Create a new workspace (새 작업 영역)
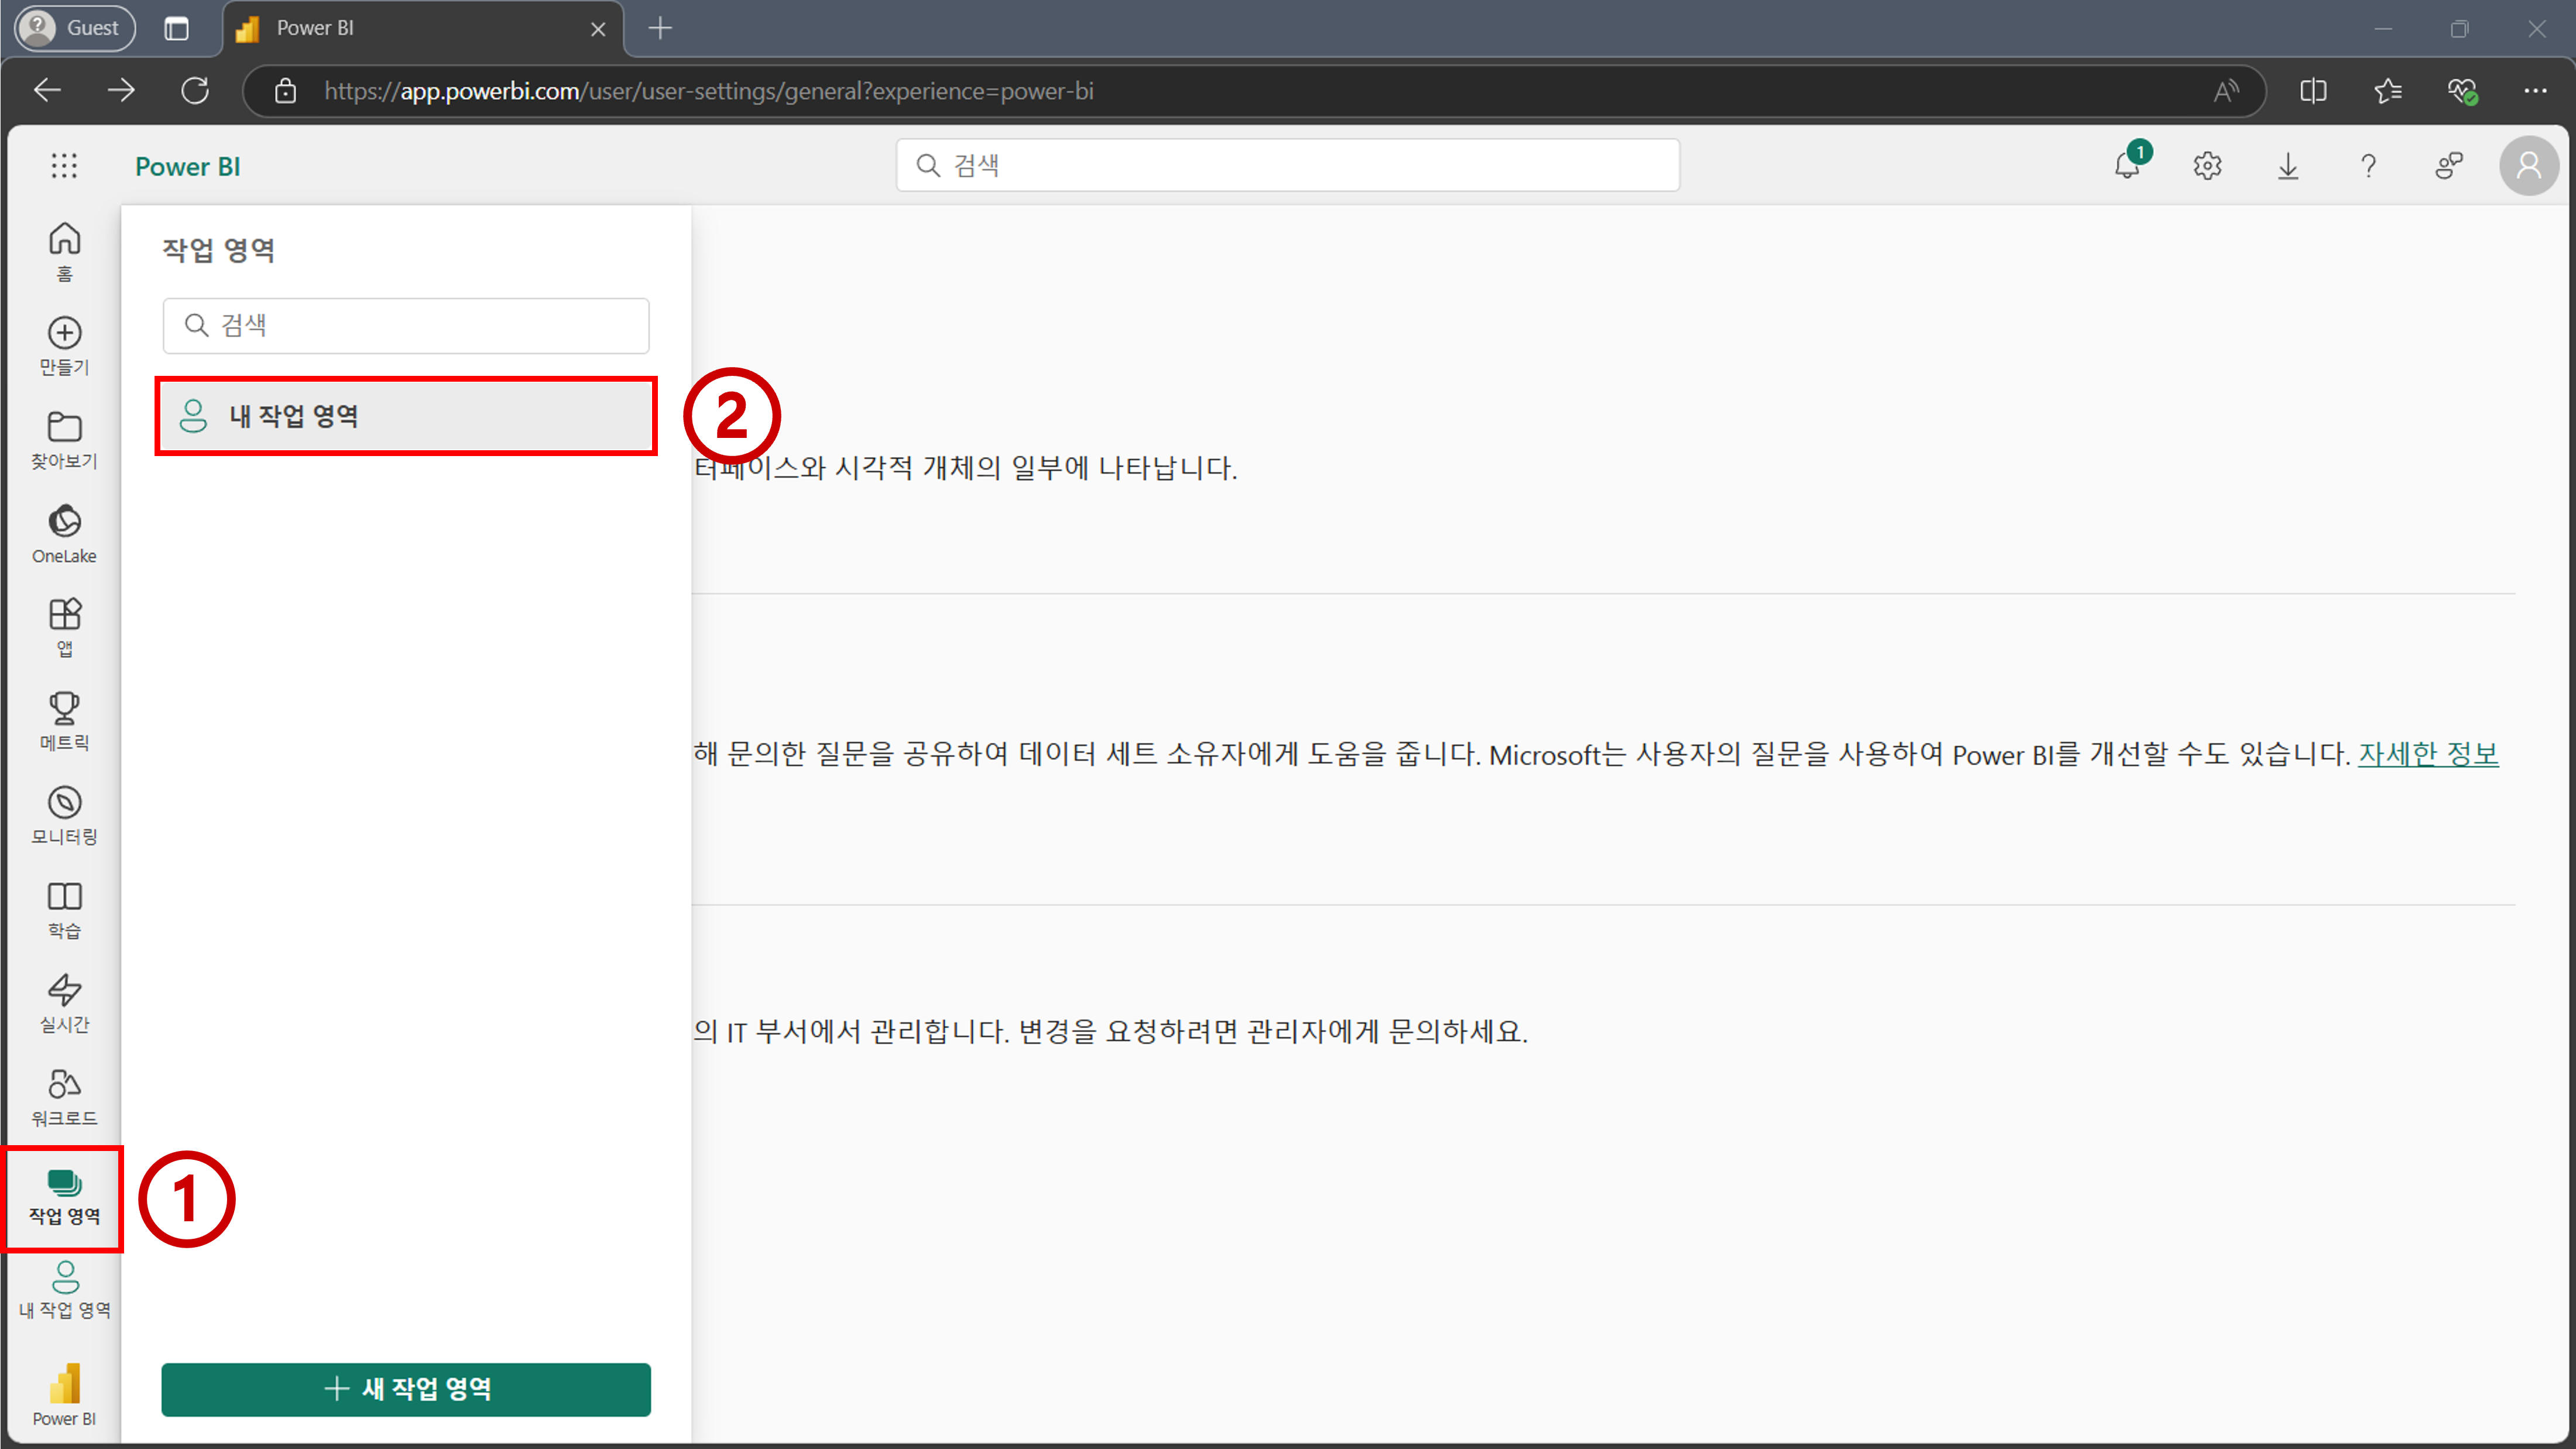The height and width of the screenshot is (1449, 2576). pos(406,1389)
